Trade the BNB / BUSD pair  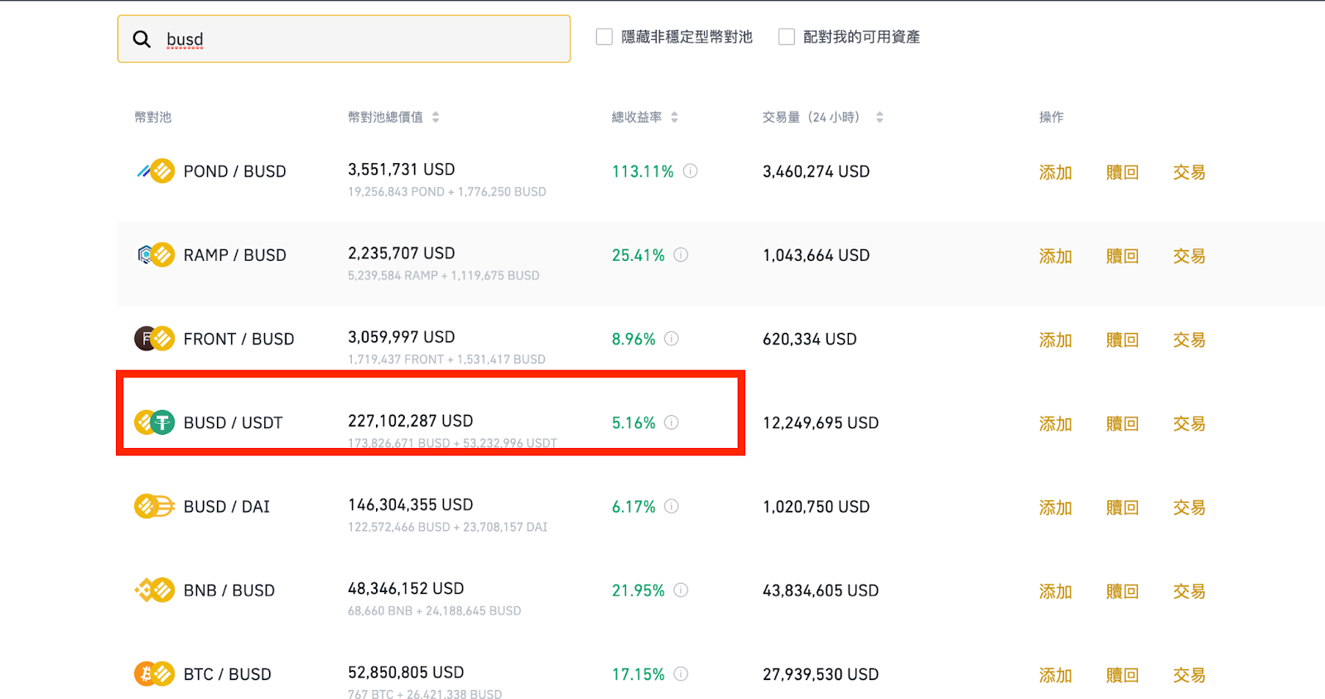click(x=1189, y=591)
